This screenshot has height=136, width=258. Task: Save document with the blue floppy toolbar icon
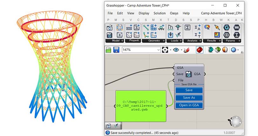(116, 50)
